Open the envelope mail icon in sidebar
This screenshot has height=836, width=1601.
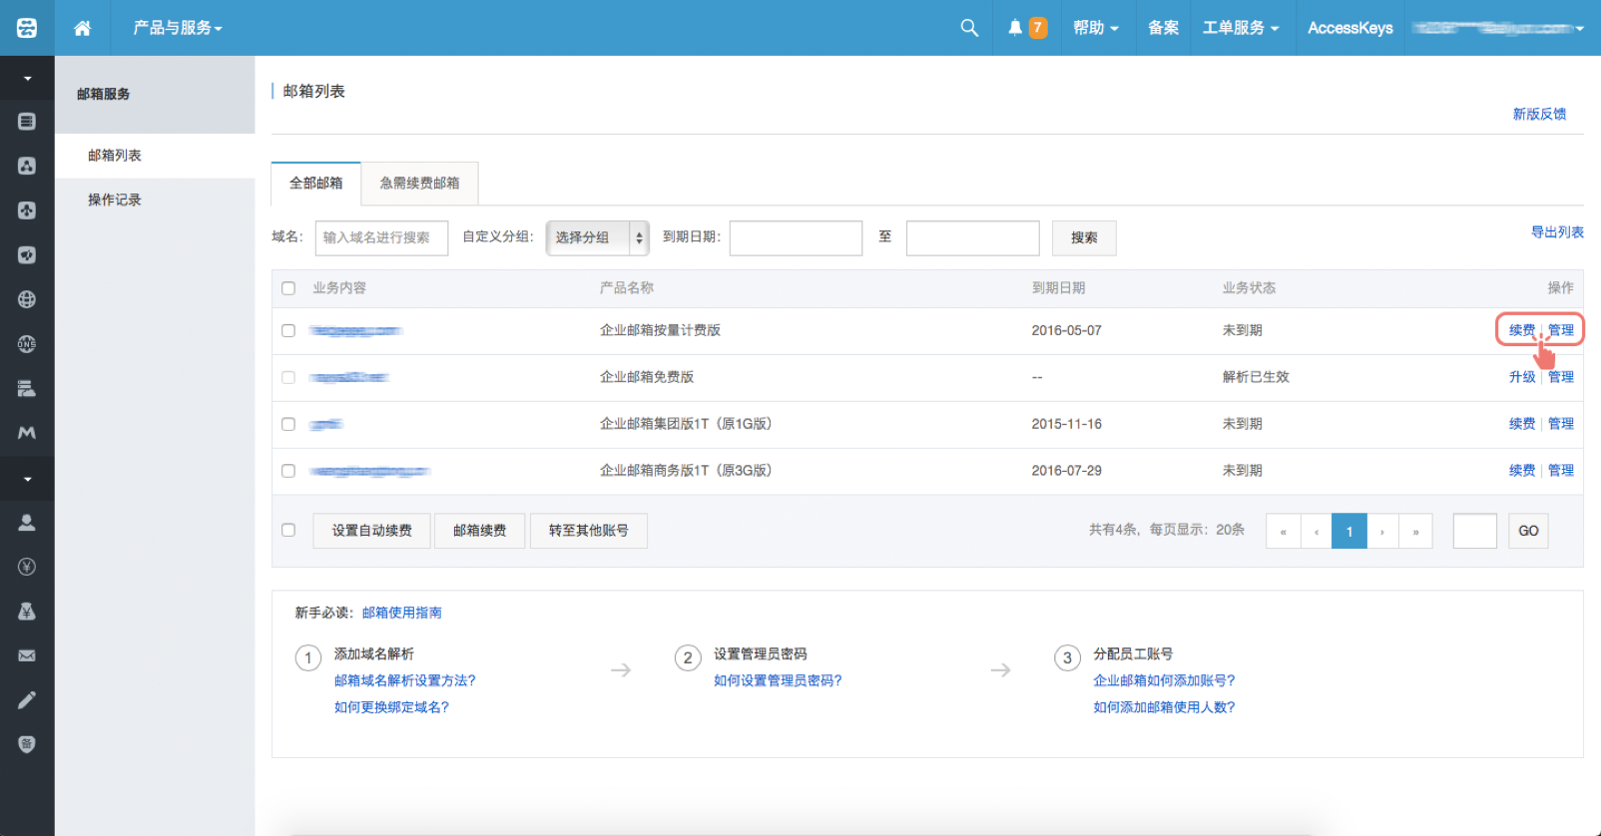pyautogui.click(x=27, y=655)
